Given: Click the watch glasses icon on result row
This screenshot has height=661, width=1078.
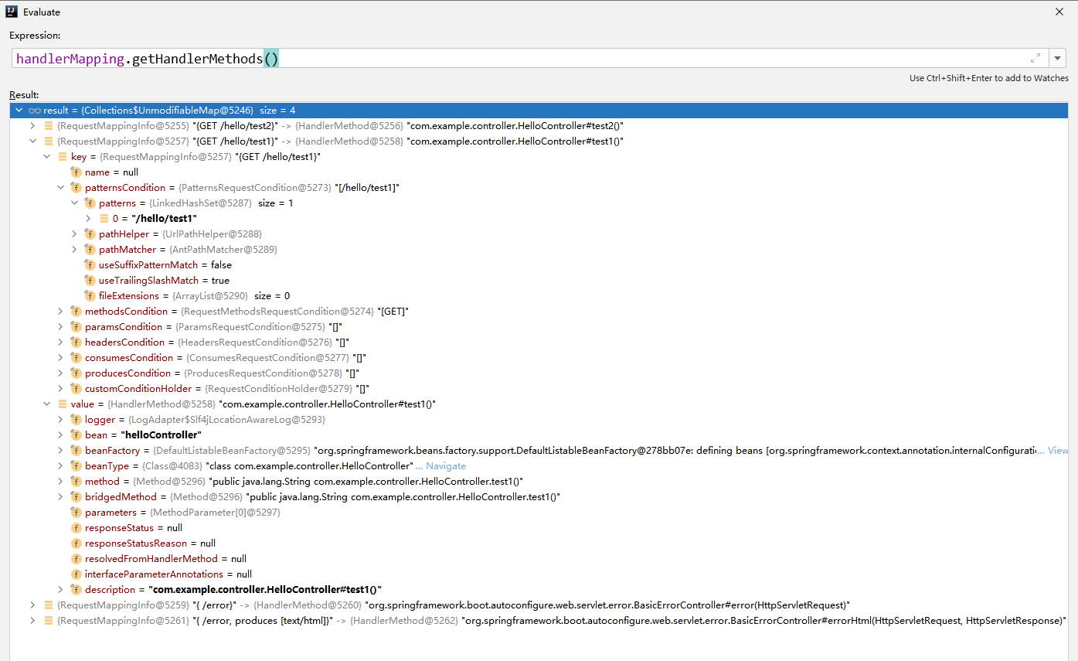Looking at the screenshot, I should (x=35, y=111).
